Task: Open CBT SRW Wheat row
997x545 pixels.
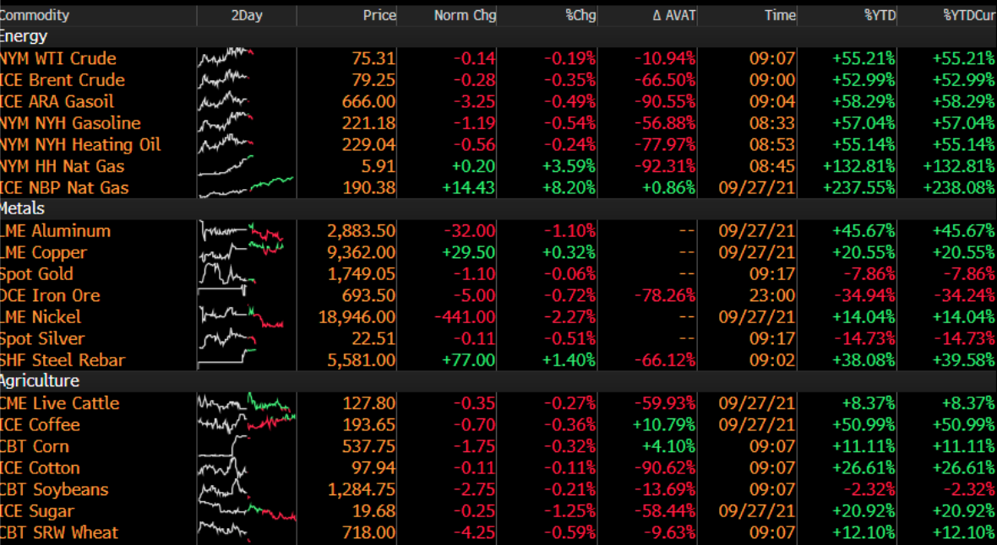Action: [x=498, y=533]
